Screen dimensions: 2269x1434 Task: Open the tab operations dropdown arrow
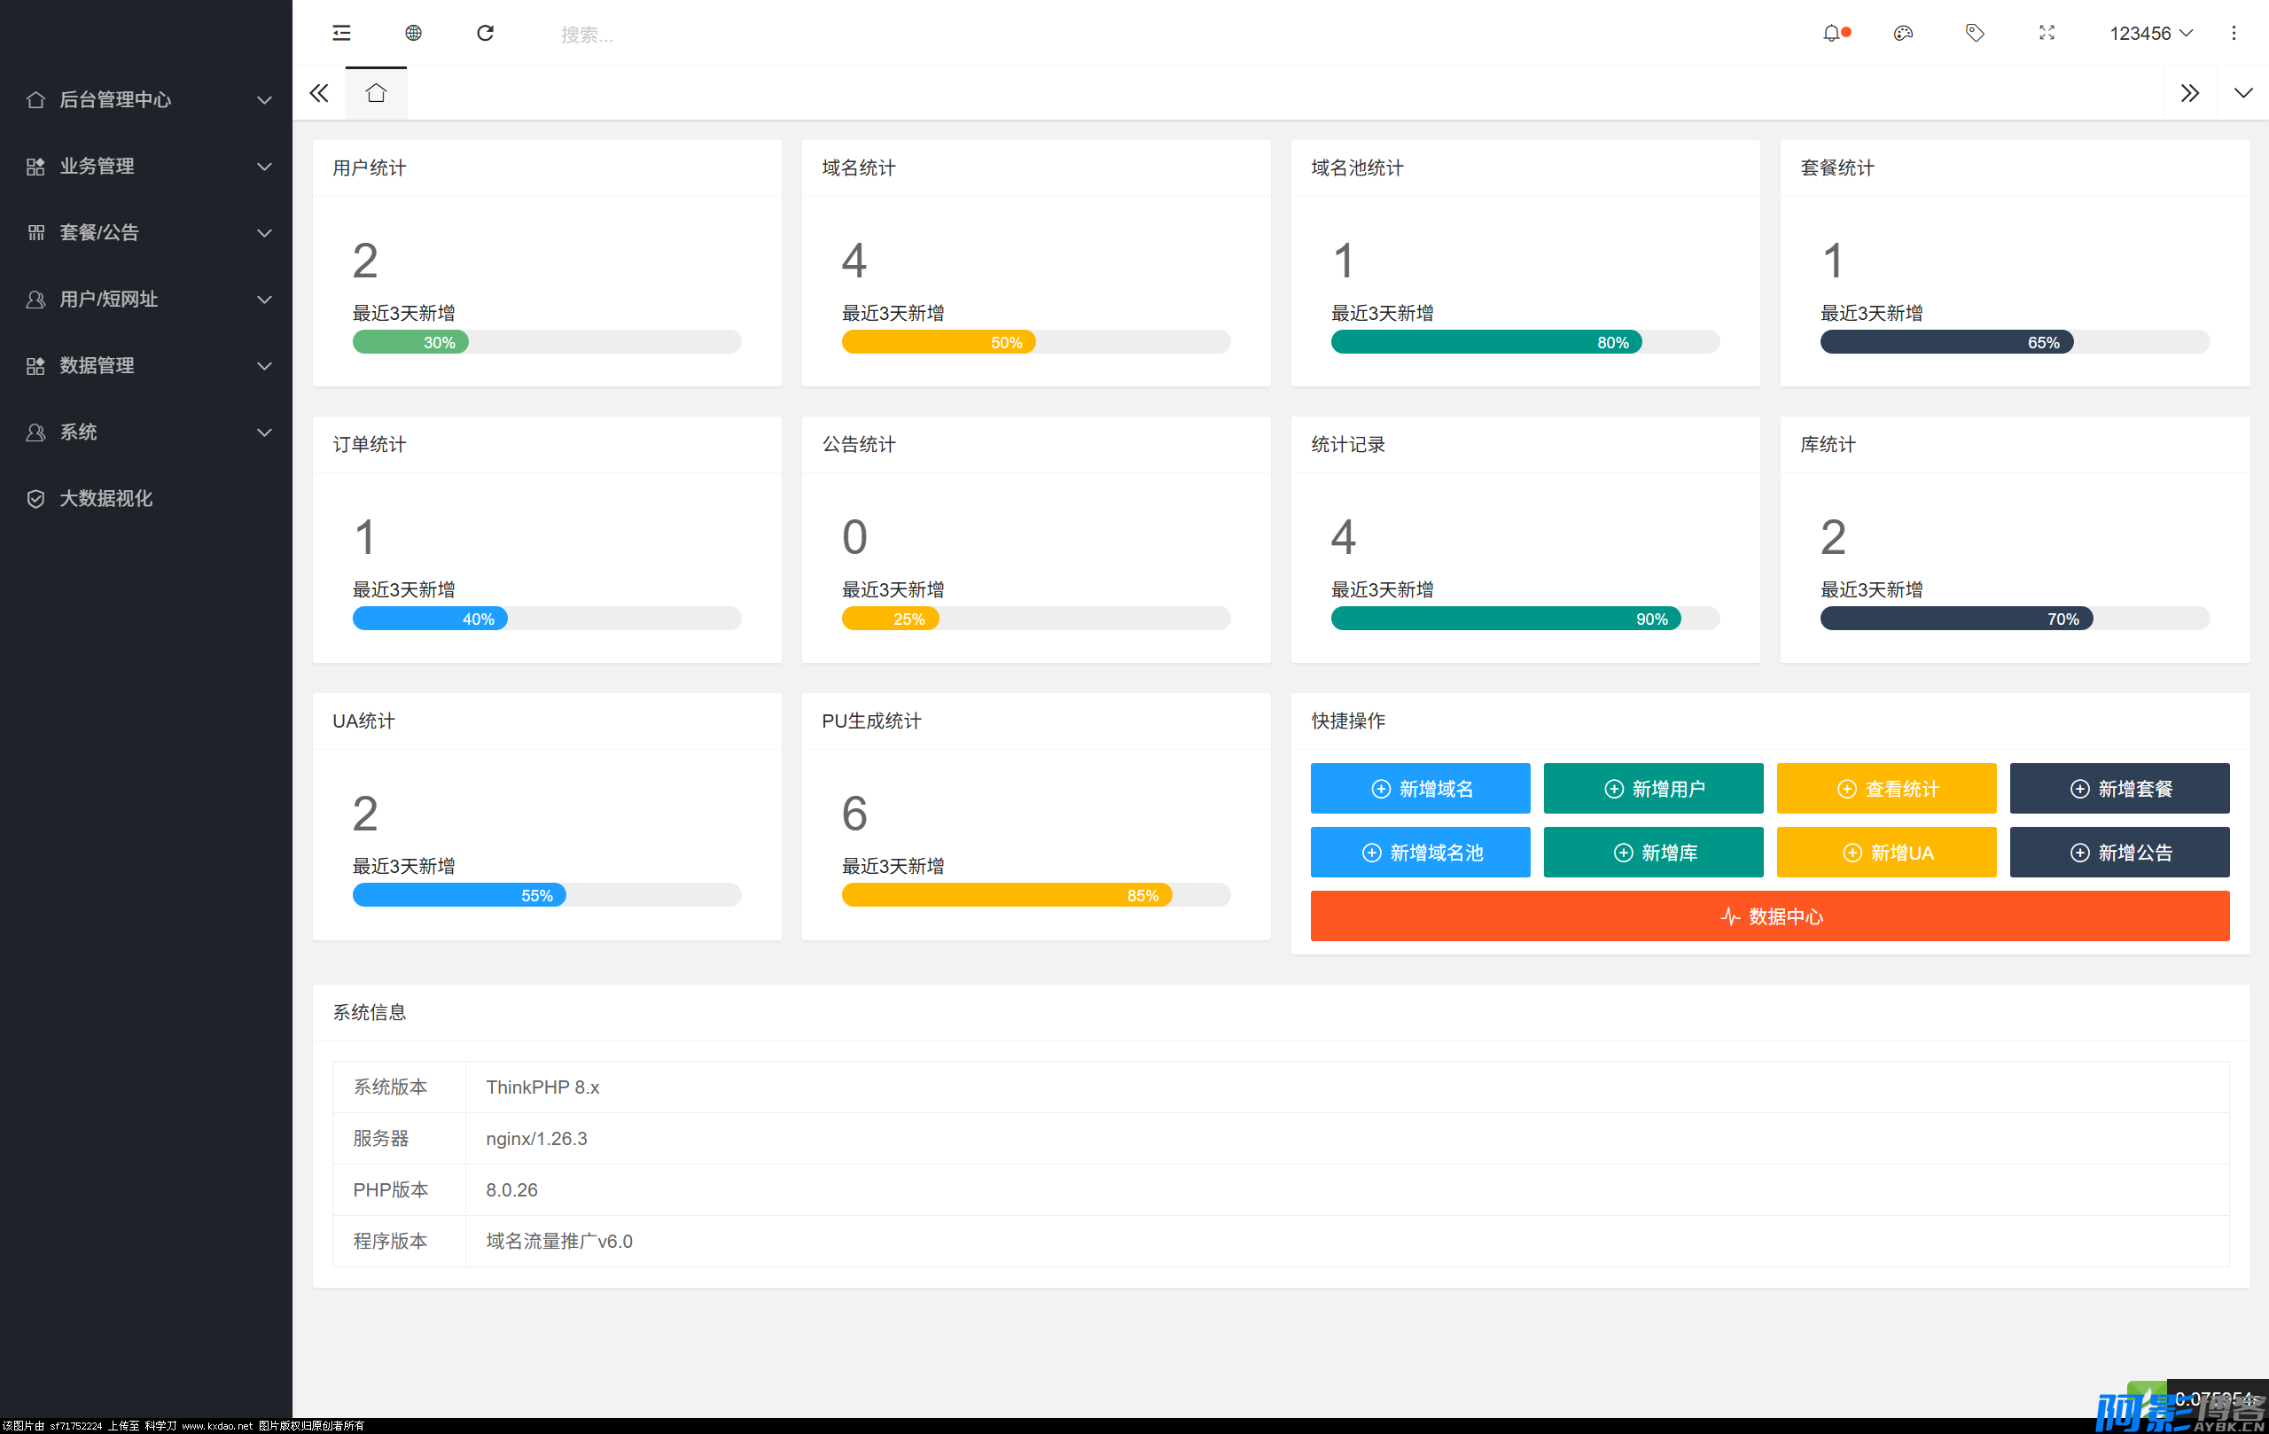pos(2242,93)
